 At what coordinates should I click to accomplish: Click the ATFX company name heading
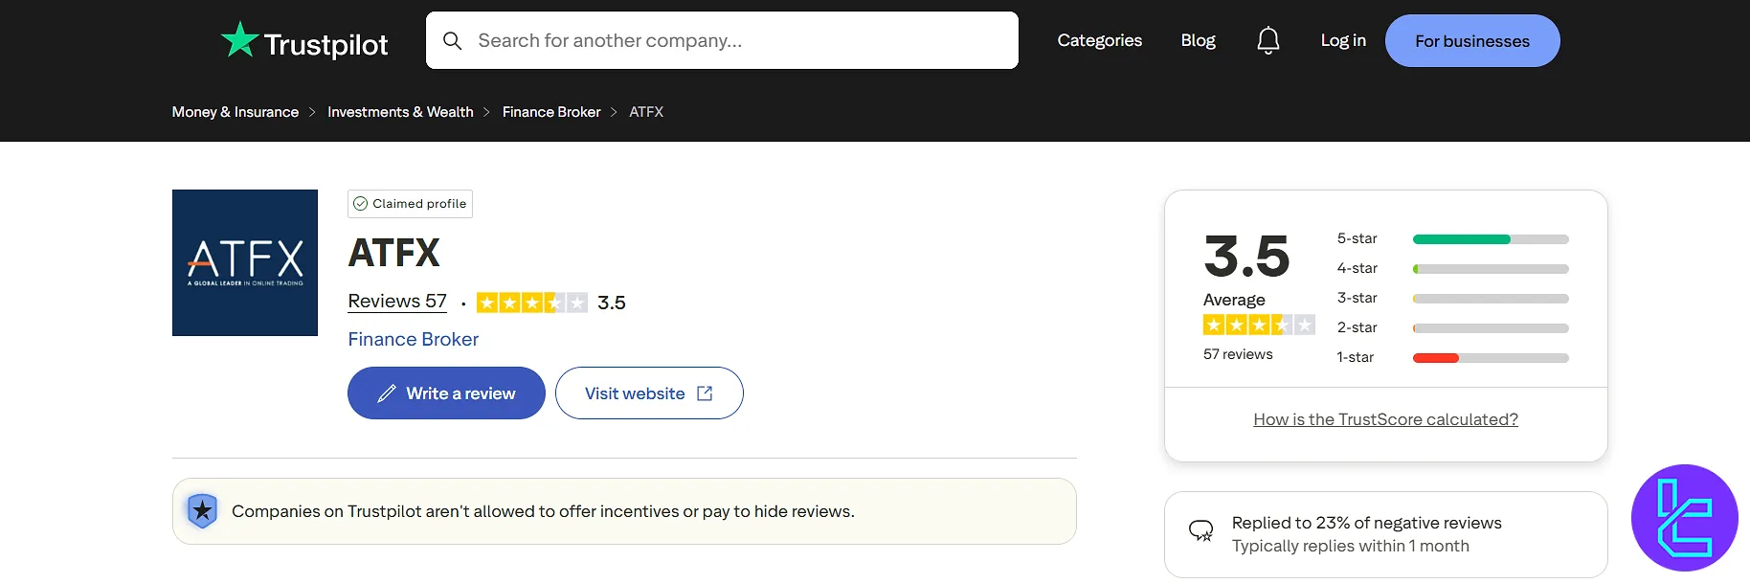pos(393,253)
